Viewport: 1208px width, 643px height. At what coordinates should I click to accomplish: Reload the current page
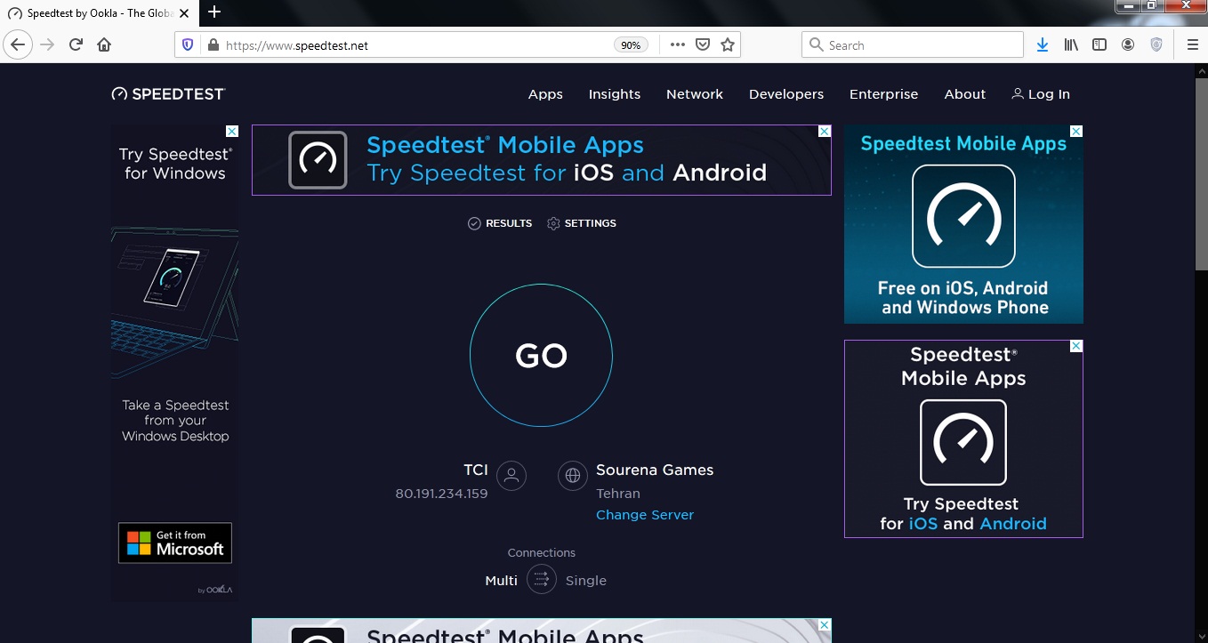point(77,44)
